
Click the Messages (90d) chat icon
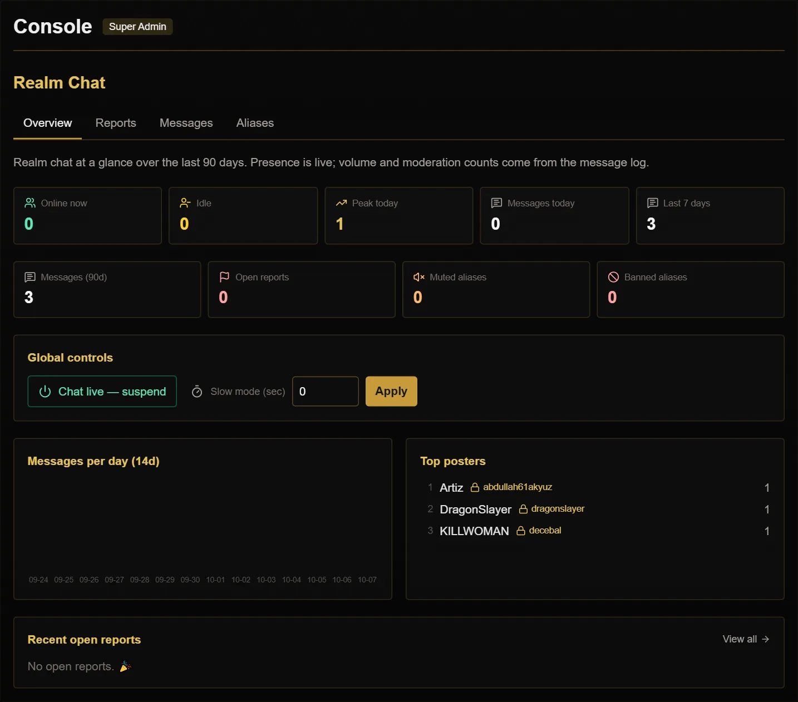(30, 277)
